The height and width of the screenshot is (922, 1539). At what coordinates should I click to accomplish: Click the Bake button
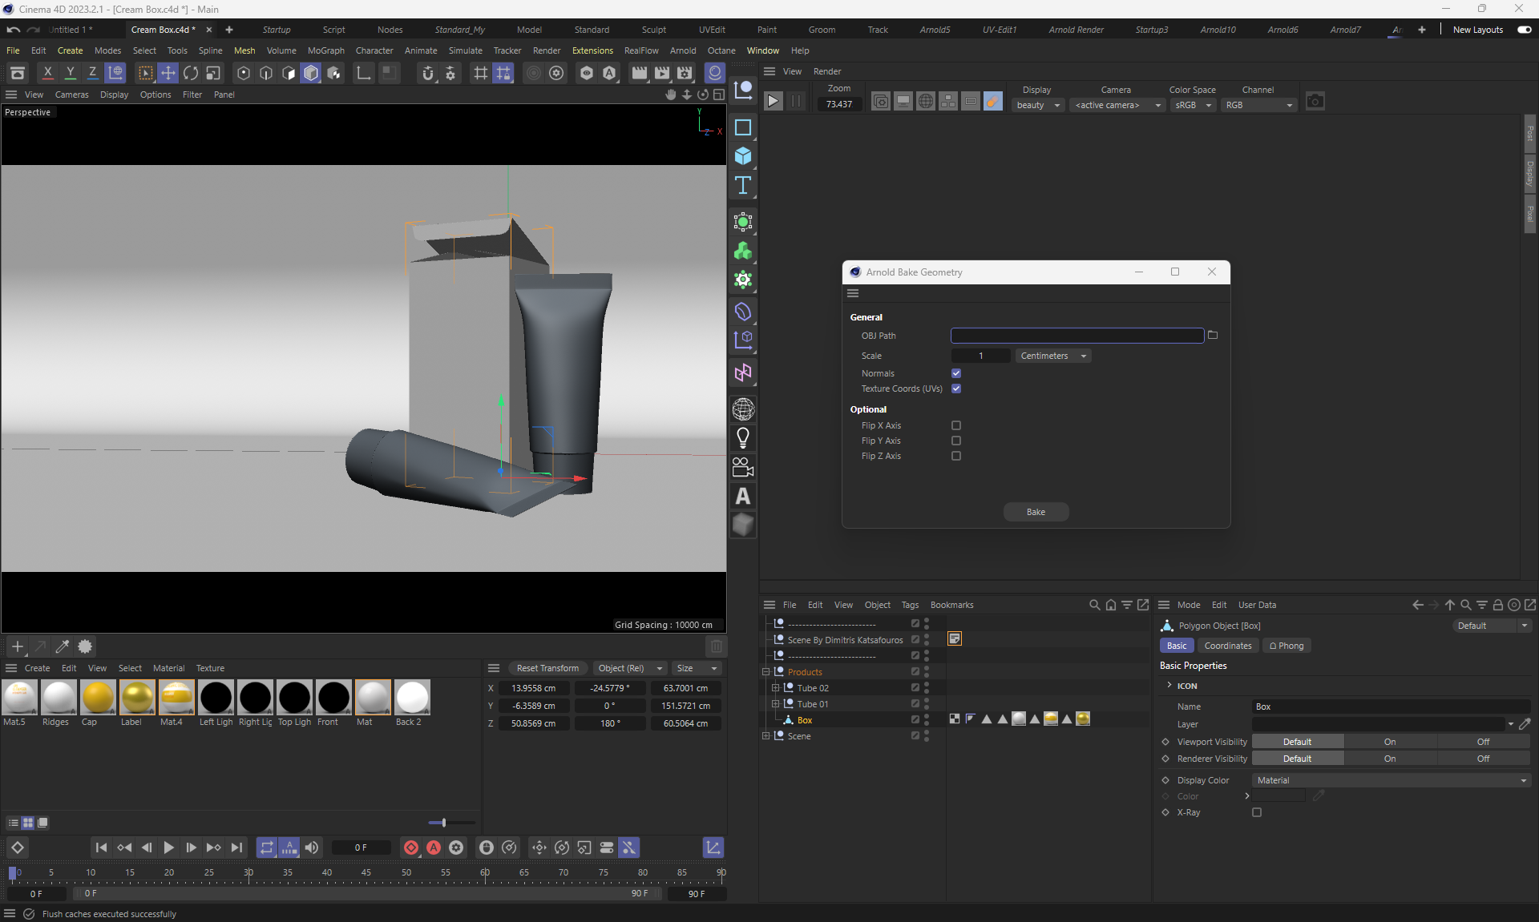[1036, 512]
